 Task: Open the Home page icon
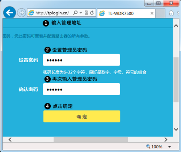pos(171,13)
